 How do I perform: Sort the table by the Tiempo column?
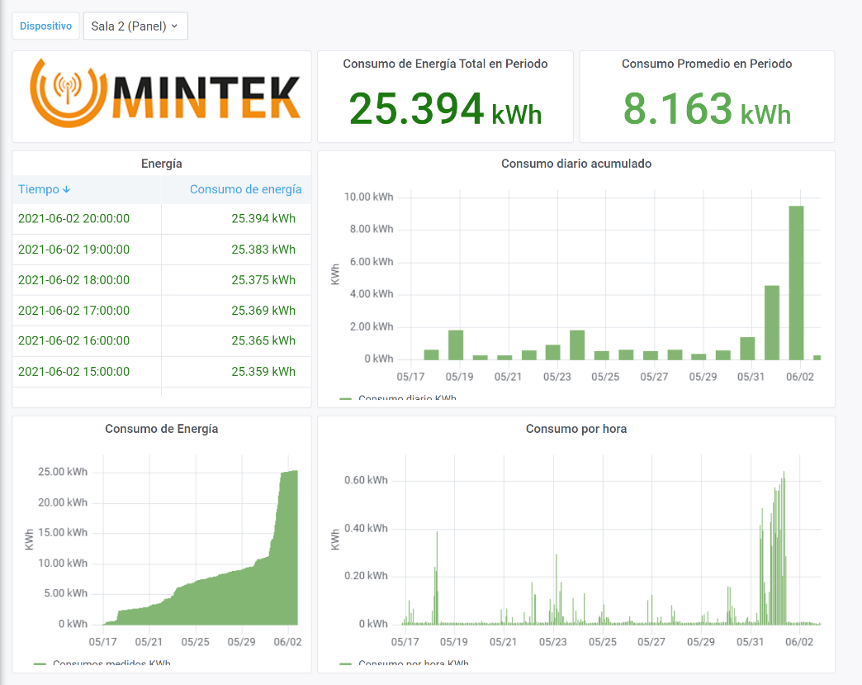click(x=38, y=189)
